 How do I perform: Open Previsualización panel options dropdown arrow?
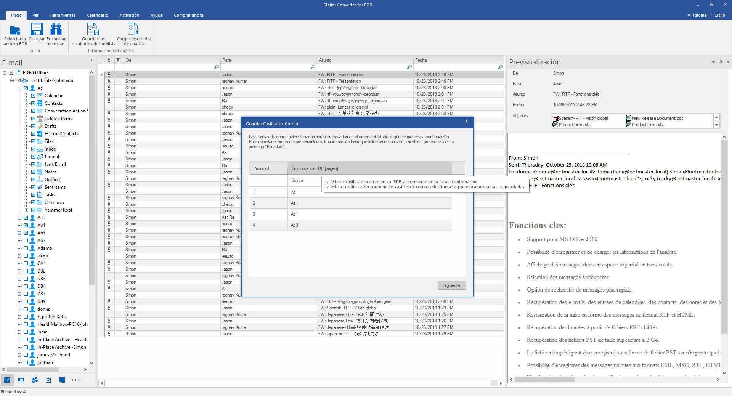coord(713,62)
